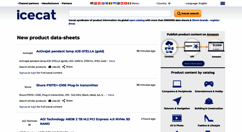
Task: Open Shure P10TE=-G10E Plug-in transmitter title
Action: pyautogui.click(x=67, y=85)
